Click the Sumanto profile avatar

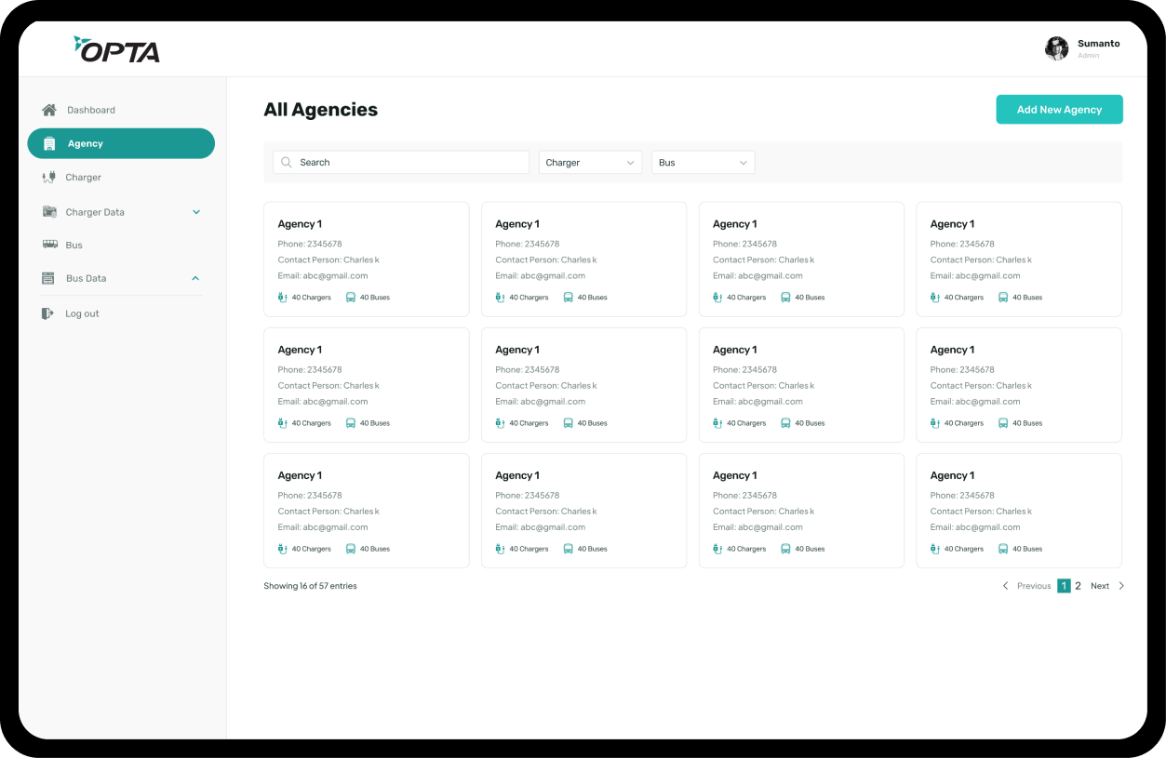[1056, 48]
